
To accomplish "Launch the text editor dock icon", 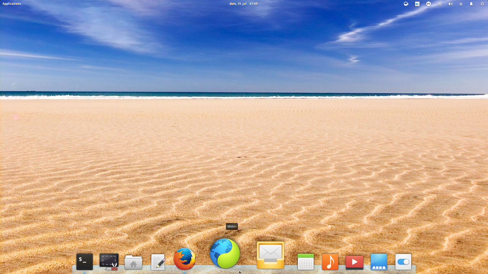I will click(x=158, y=262).
